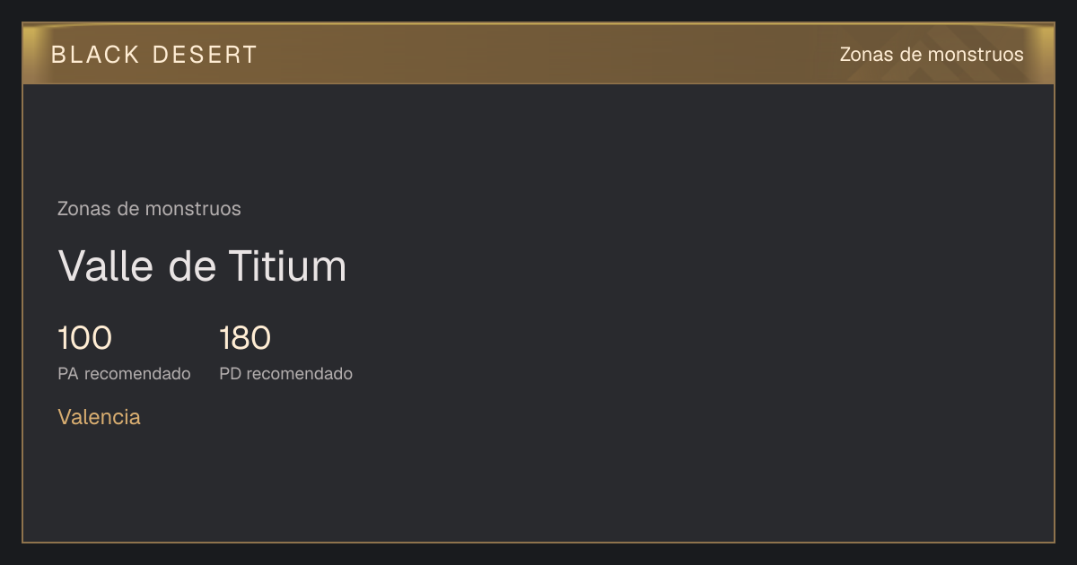This screenshot has height=565, width=1077.
Task: Select the 180 defense value
Action: tap(245, 339)
